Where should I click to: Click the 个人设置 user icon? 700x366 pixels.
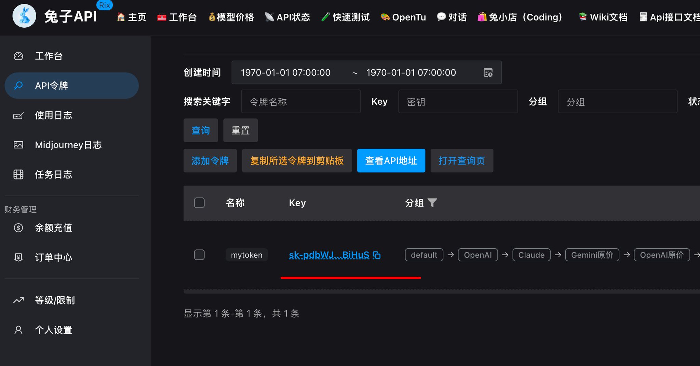[18, 330]
